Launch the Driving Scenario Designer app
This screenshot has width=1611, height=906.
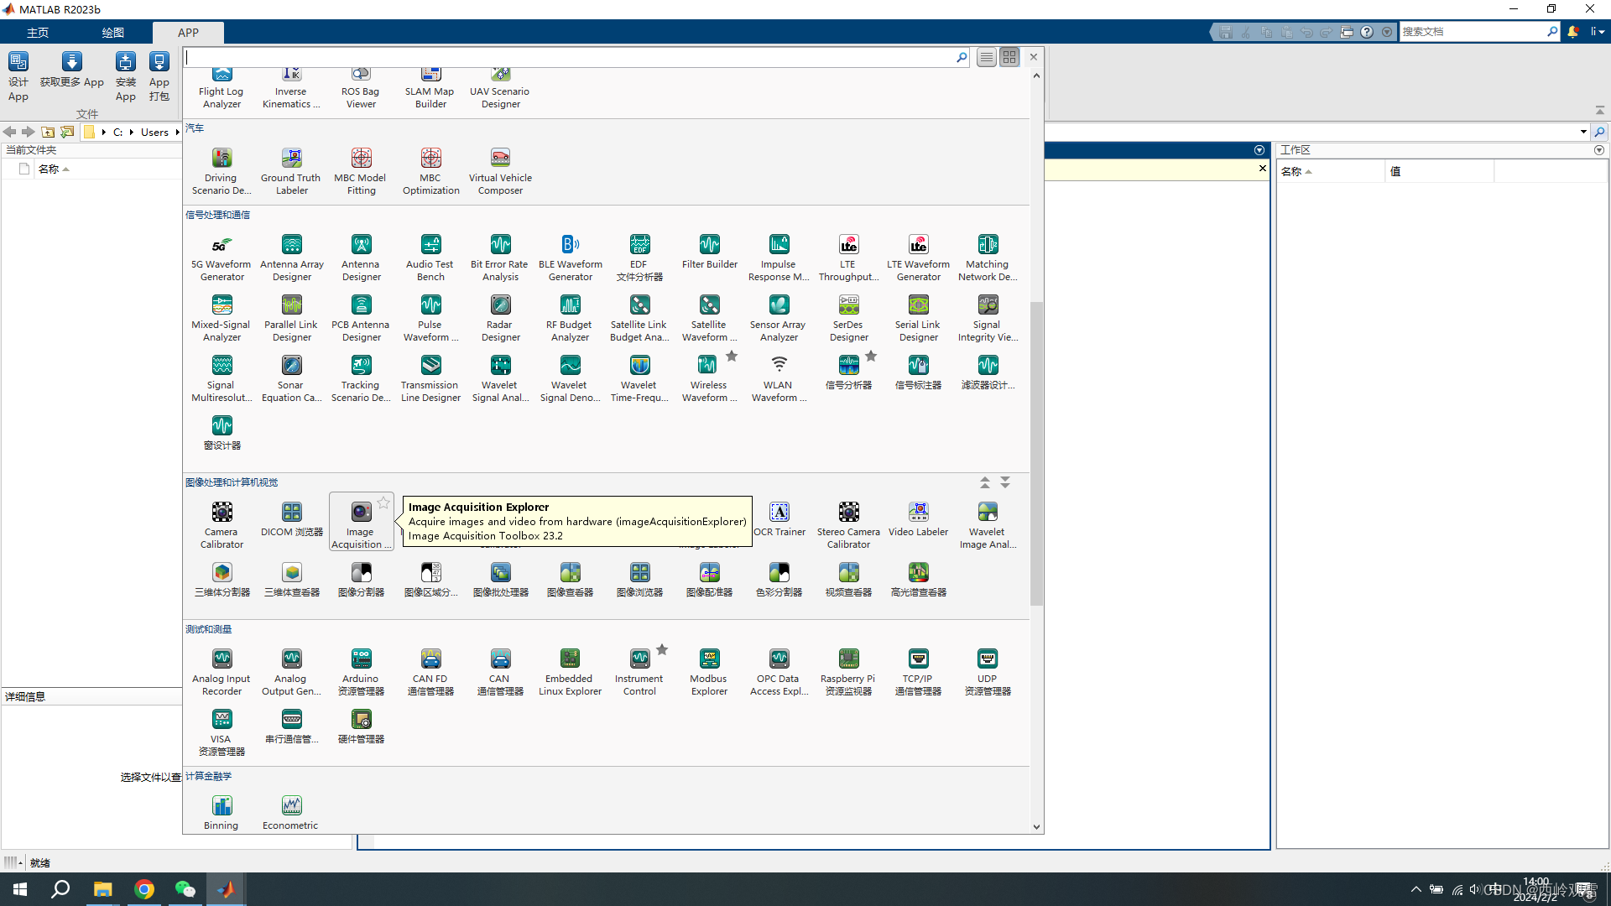click(x=222, y=164)
